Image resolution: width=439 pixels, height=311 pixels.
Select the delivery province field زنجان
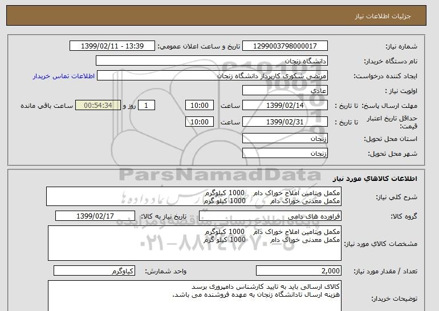(x=284, y=139)
